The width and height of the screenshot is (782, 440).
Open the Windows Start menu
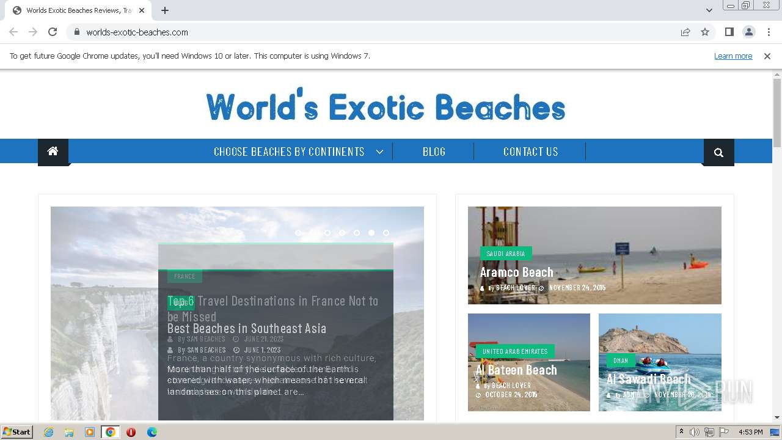tap(17, 432)
